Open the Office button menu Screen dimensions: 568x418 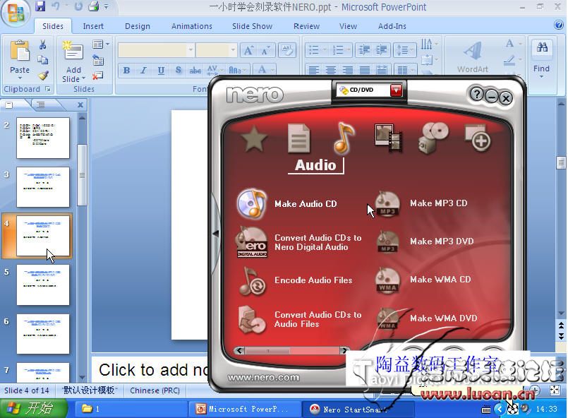pos(15,12)
